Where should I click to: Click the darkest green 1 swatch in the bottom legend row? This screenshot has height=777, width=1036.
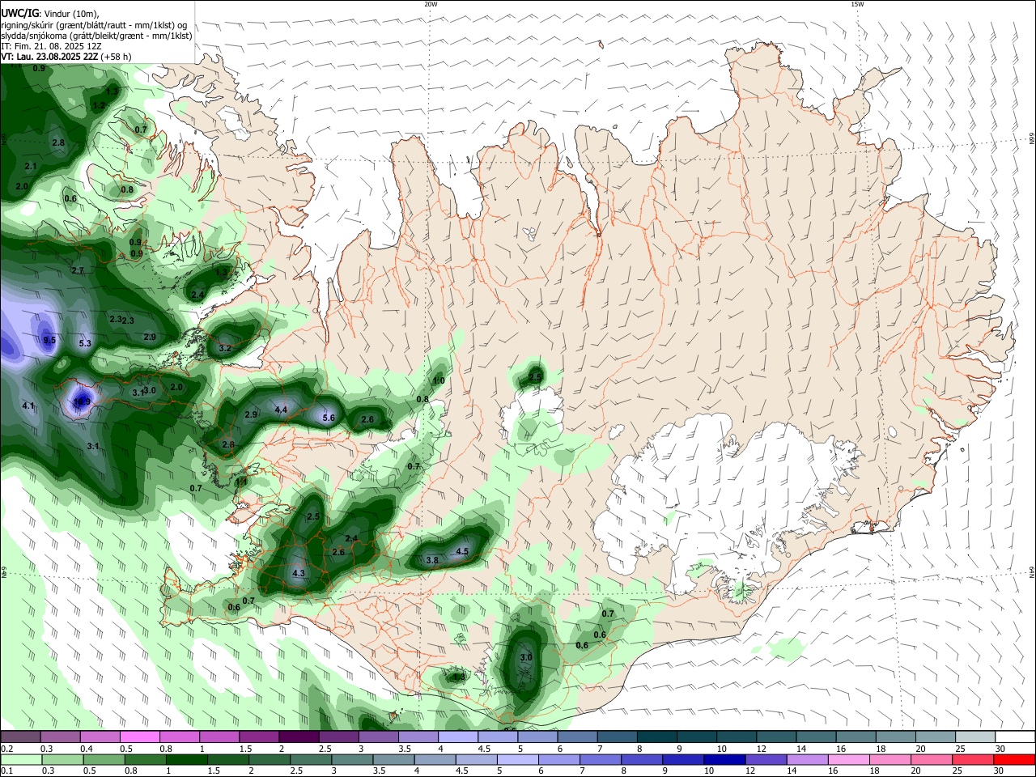point(186,759)
